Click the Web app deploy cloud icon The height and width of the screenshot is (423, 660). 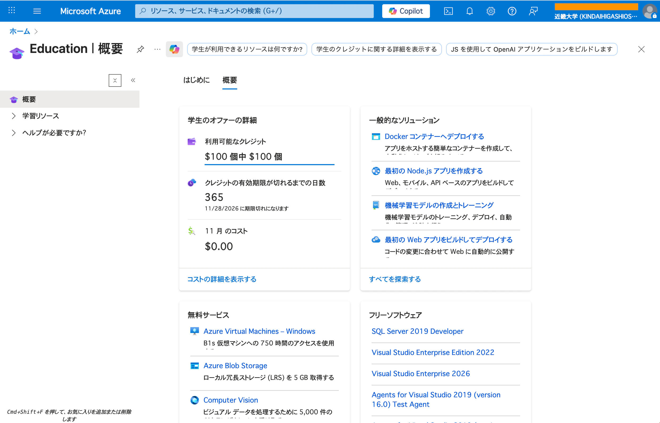click(376, 240)
